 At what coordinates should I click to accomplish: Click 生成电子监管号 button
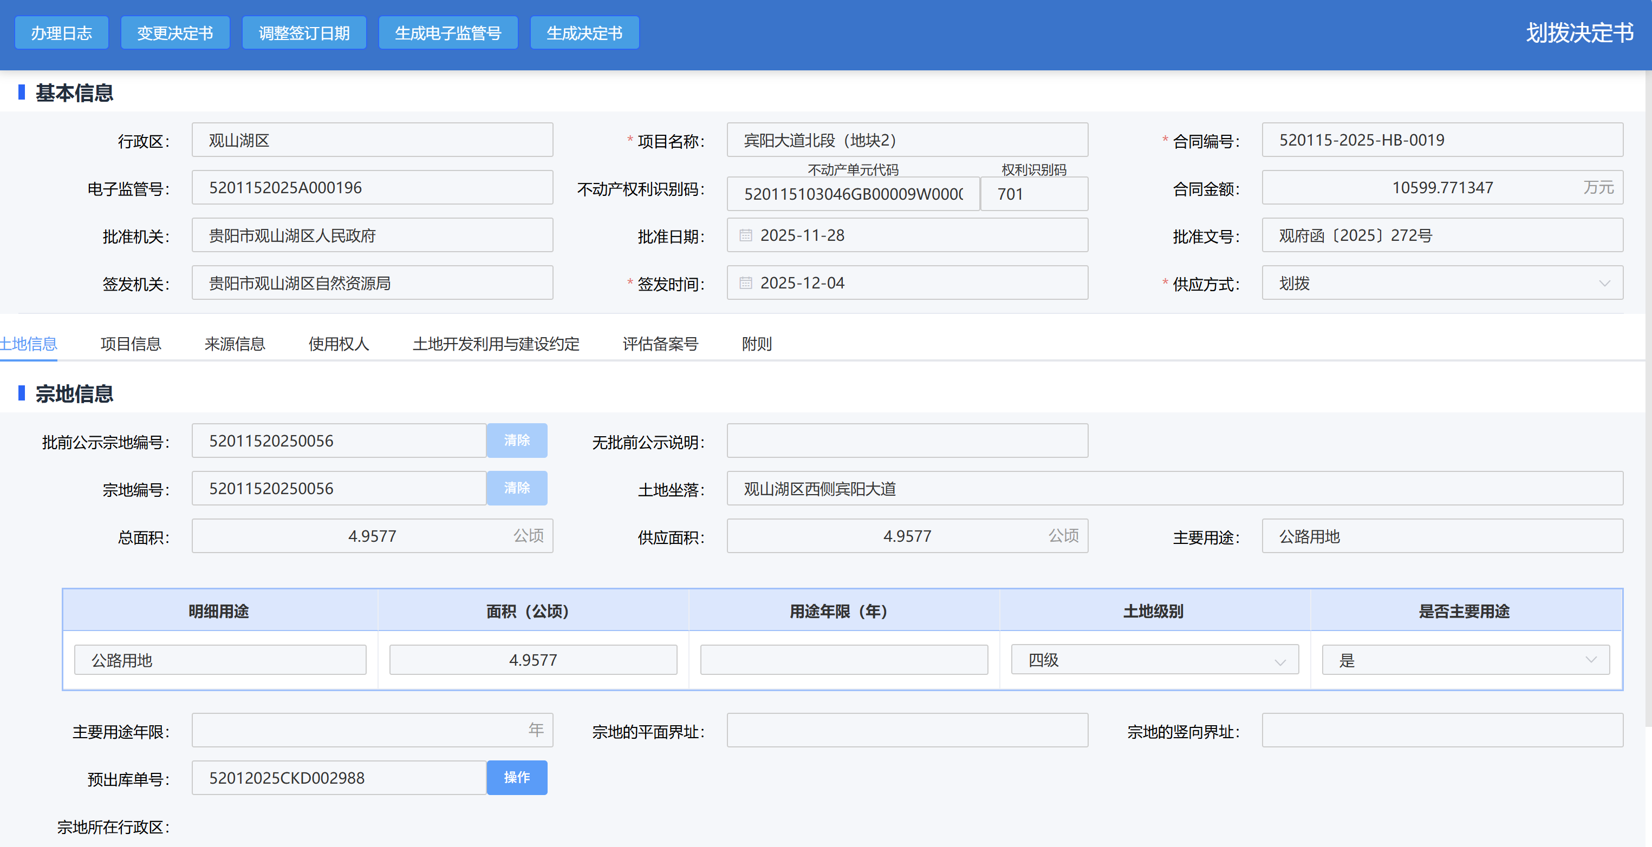point(447,34)
